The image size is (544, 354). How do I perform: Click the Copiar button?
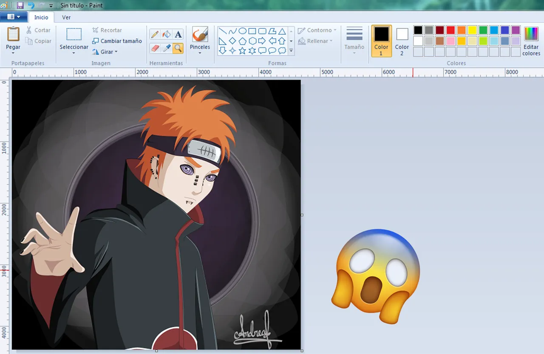38,41
